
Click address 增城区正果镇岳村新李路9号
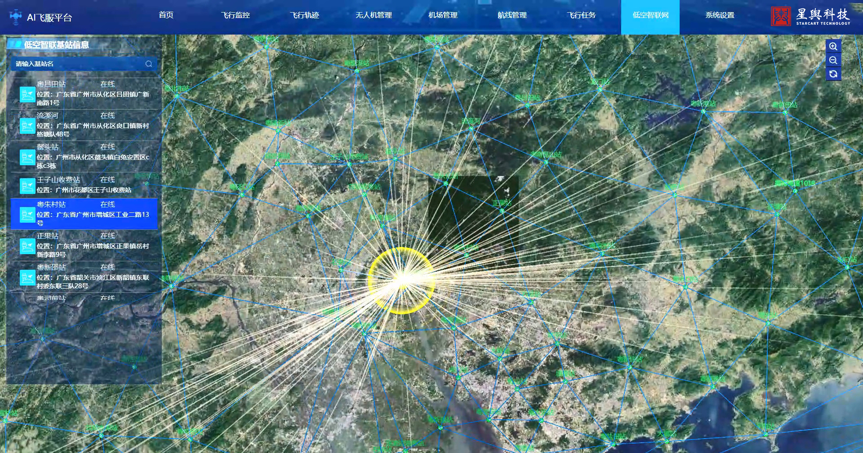point(93,250)
